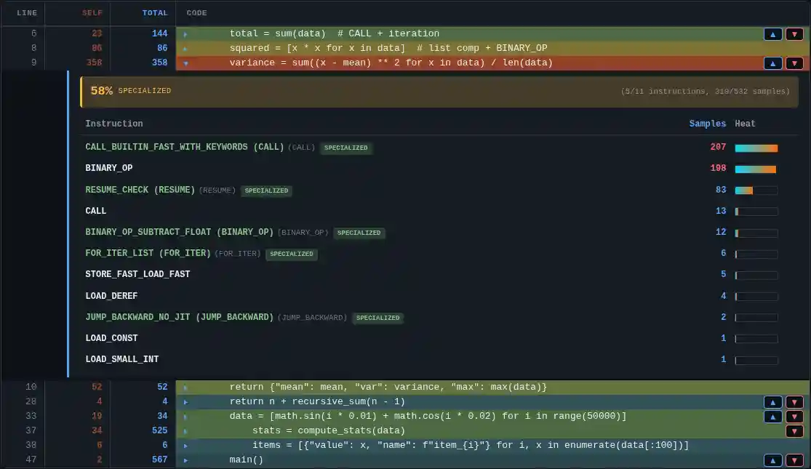Toggle the SPECIALIZED badge on FOR_ITER_LIST
Screen dimensions: 811x469
292,254
